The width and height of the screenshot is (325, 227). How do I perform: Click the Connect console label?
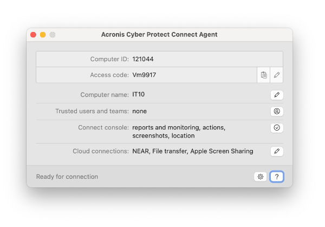(x=103, y=127)
